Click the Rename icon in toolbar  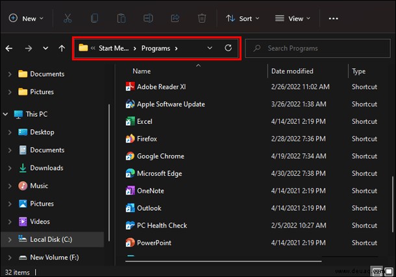[x=148, y=18]
